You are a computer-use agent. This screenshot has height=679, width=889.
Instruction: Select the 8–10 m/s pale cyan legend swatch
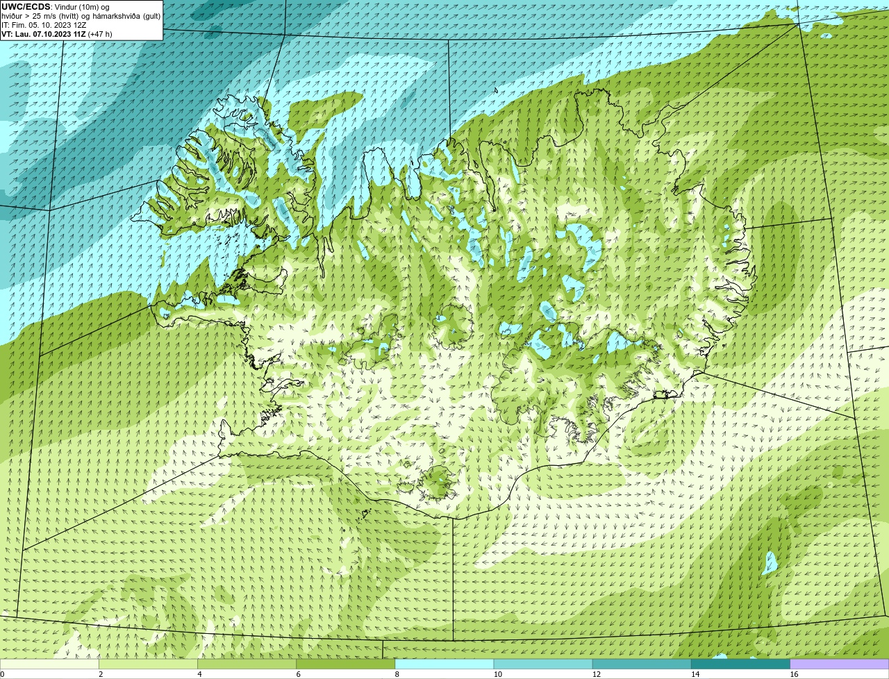(x=444, y=664)
